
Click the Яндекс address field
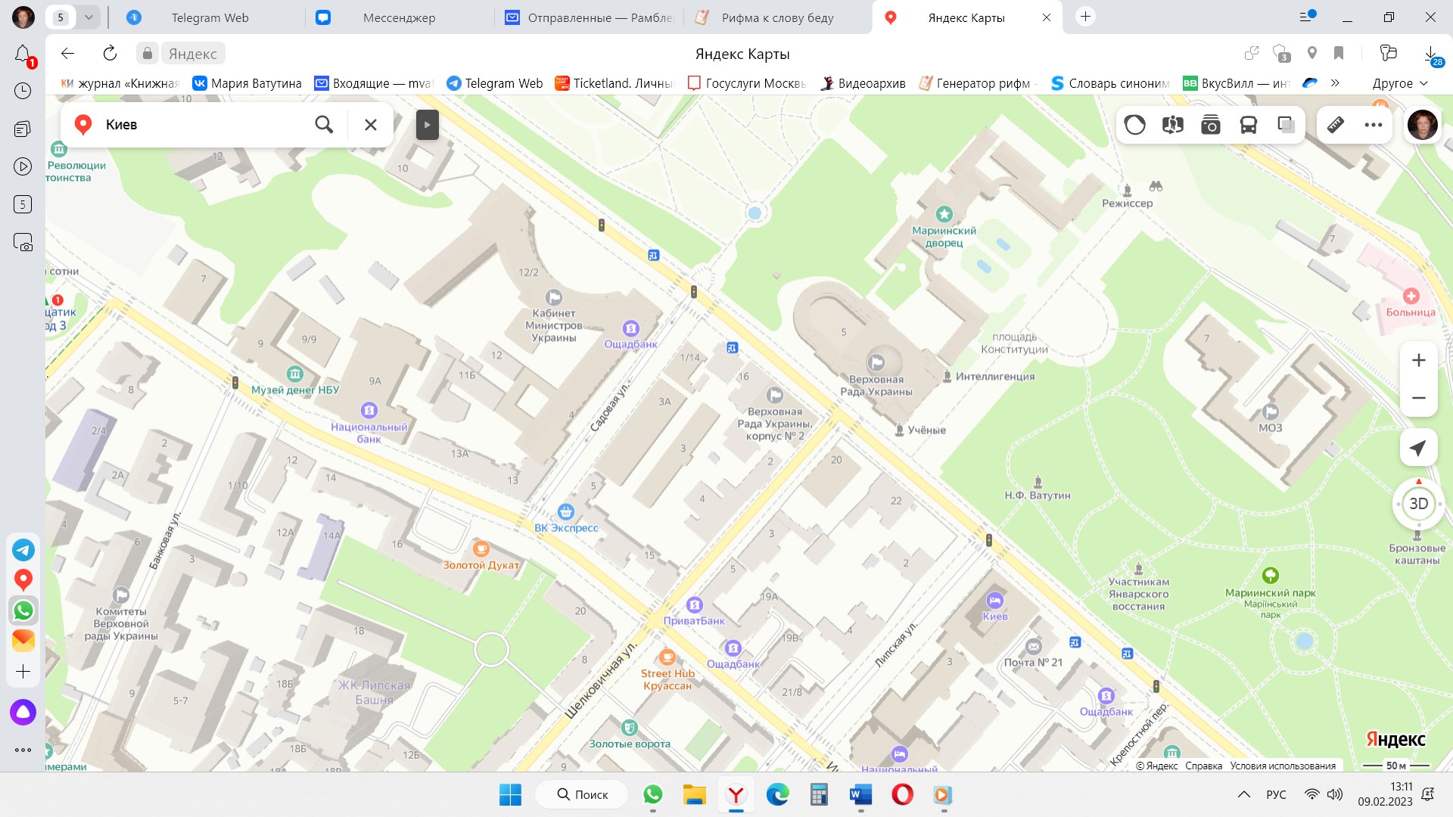click(x=192, y=54)
